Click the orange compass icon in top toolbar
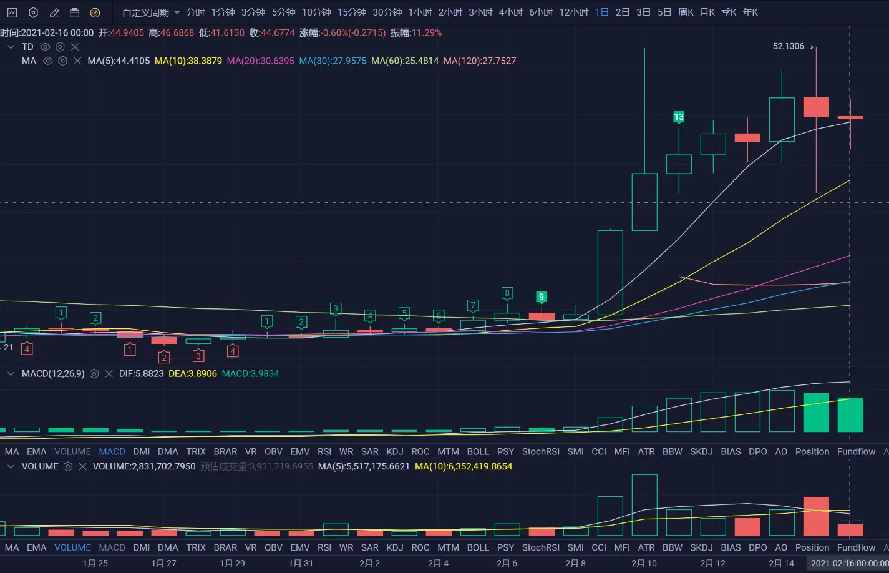The width and height of the screenshot is (889, 573). coord(95,12)
